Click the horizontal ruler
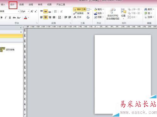157x117 pixels. 92,27
